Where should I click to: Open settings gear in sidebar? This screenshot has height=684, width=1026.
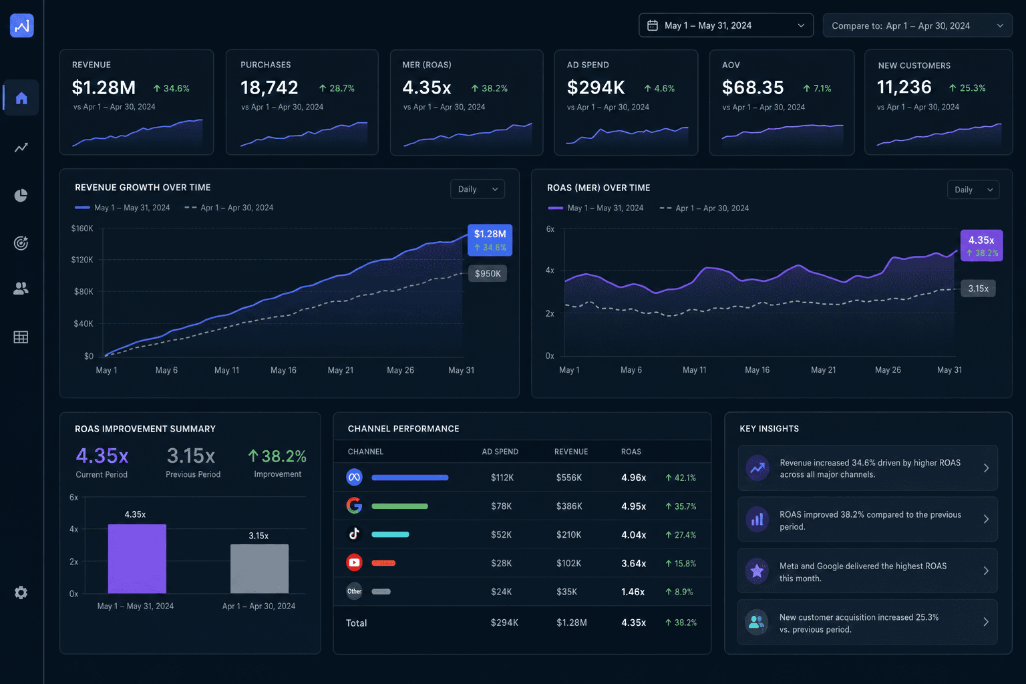(21, 592)
